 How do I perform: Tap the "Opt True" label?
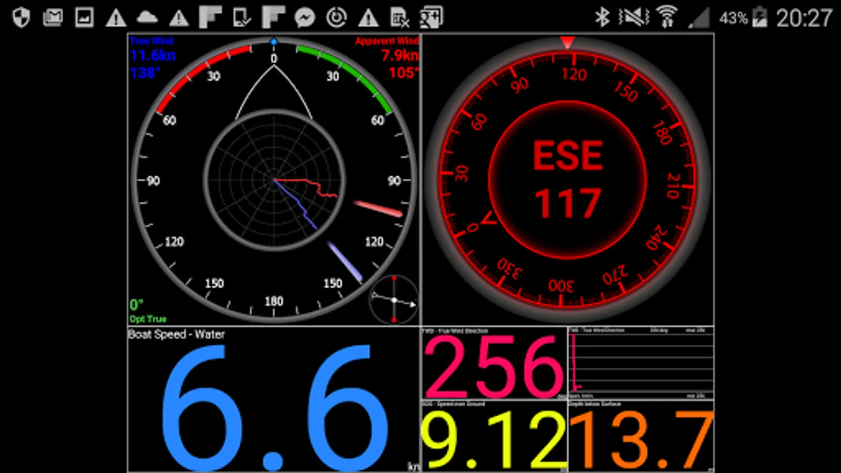(x=148, y=319)
